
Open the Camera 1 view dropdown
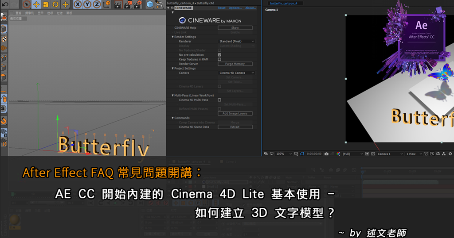(390, 154)
